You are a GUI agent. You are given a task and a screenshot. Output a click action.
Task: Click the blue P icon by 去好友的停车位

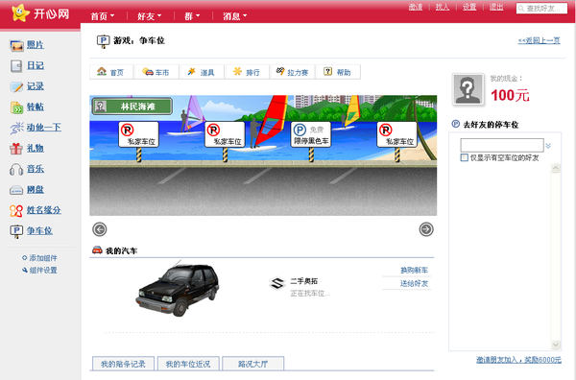[x=455, y=124]
